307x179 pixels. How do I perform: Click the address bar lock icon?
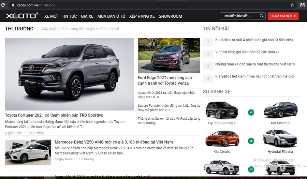tap(13, 5)
